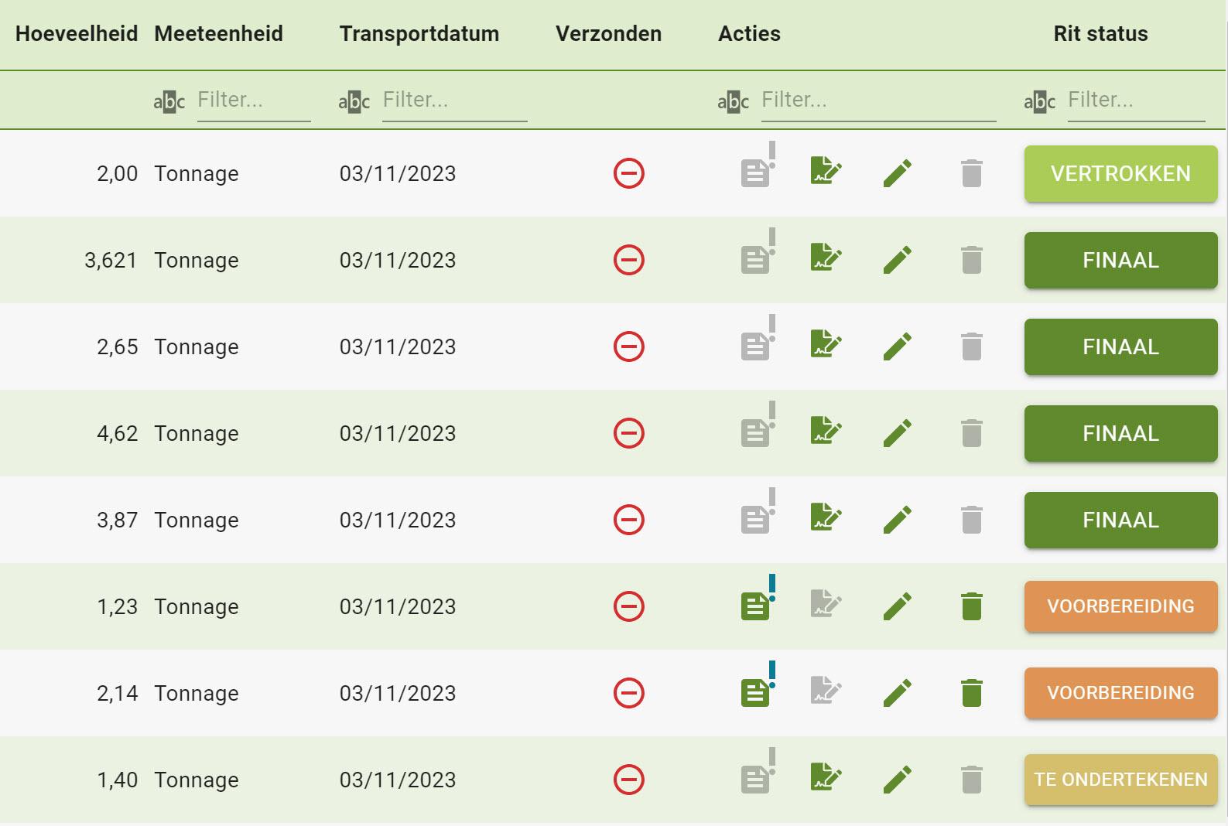Click the VERTROKKEN status button
The image size is (1228, 826).
click(1120, 174)
